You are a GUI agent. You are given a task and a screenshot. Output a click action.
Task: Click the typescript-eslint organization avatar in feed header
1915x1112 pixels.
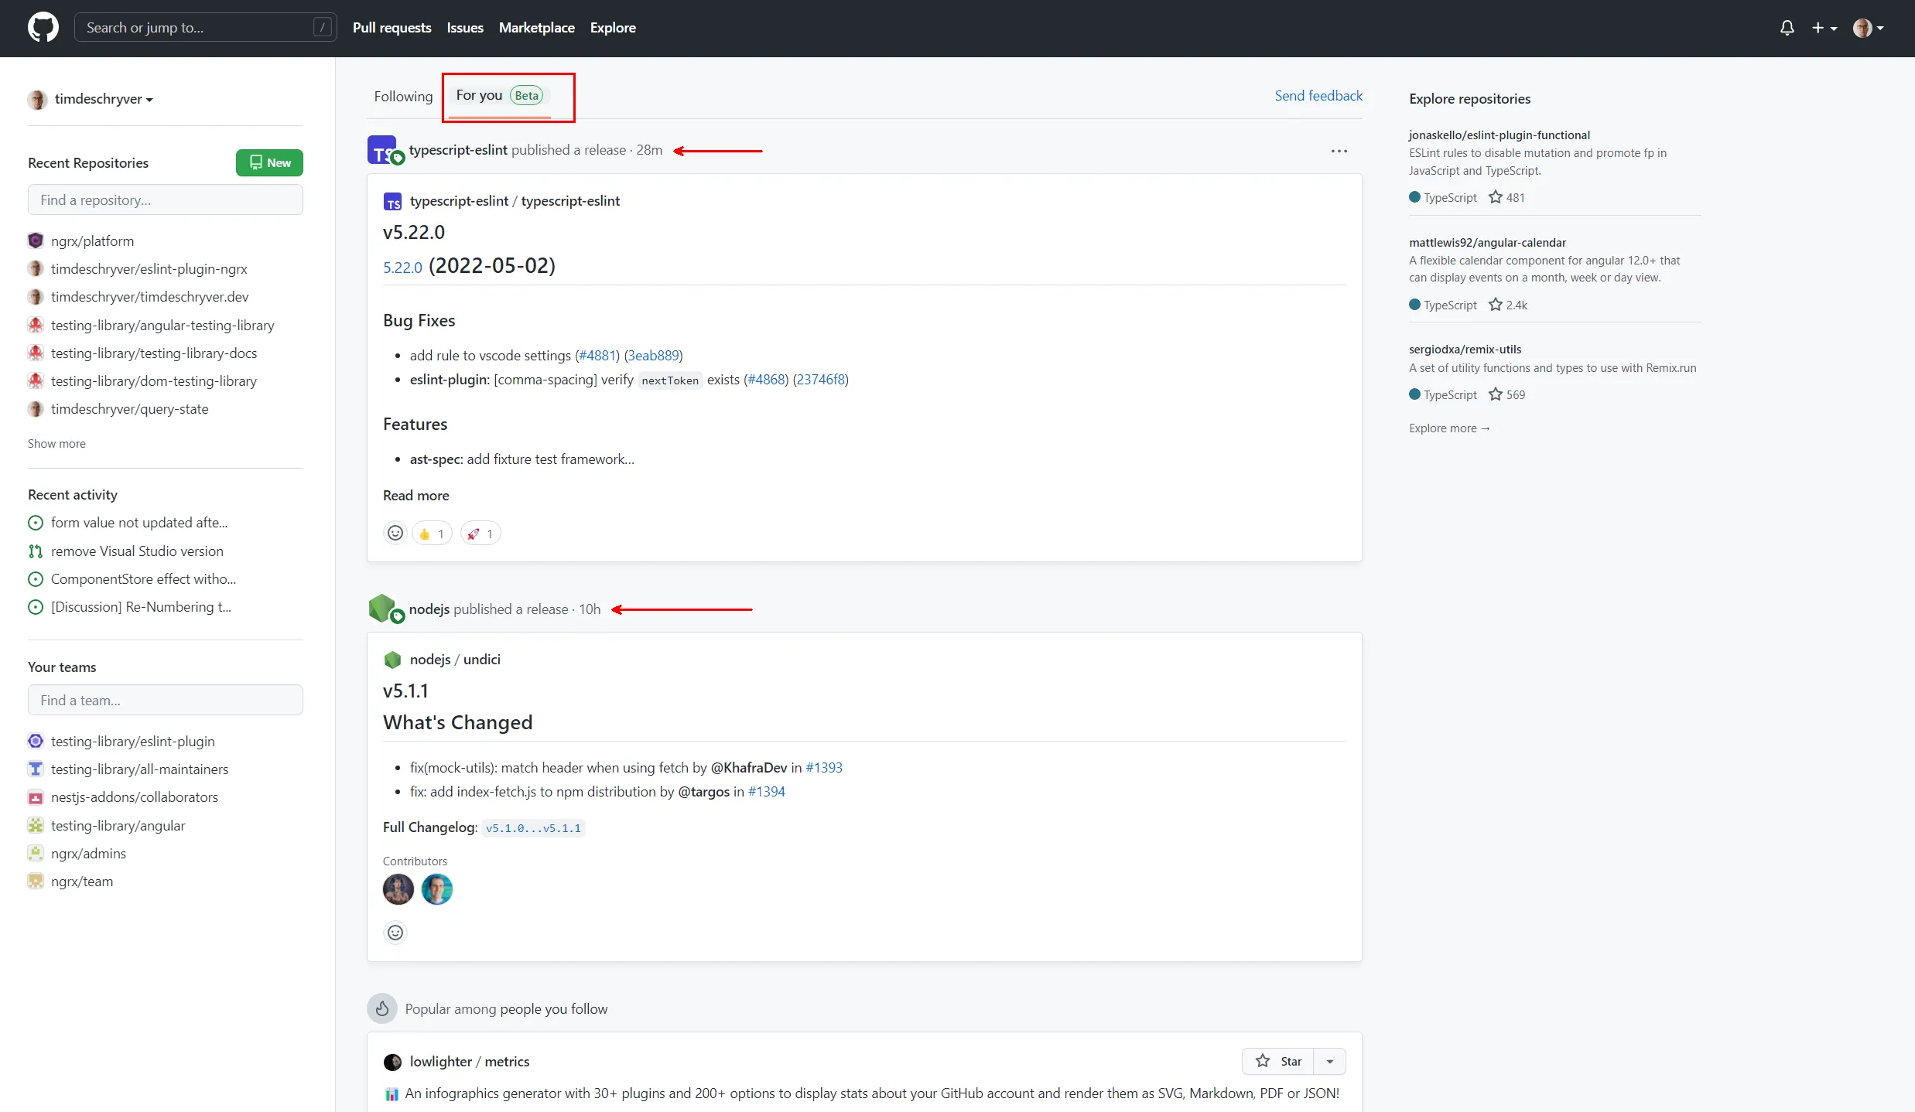[x=382, y=150]
